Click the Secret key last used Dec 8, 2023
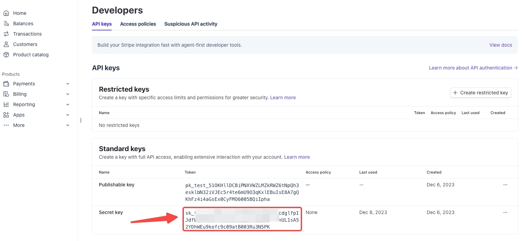The height and width of the screenshot is (241, 524). [x=373, y=212]
